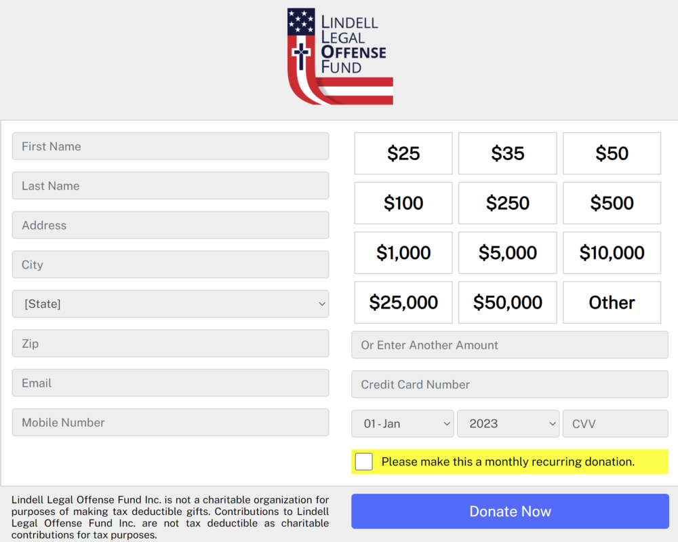This screenshot has width=678, height=542.
Task: Open the expiration year dropdown
Action: (508, 424)
